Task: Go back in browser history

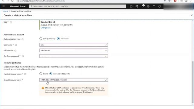Action: coord(3,1)
